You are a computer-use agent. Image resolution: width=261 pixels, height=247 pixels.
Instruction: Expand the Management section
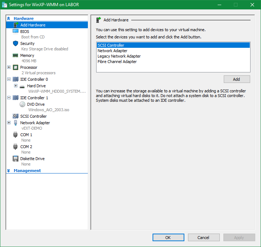(x=9, y=171)
